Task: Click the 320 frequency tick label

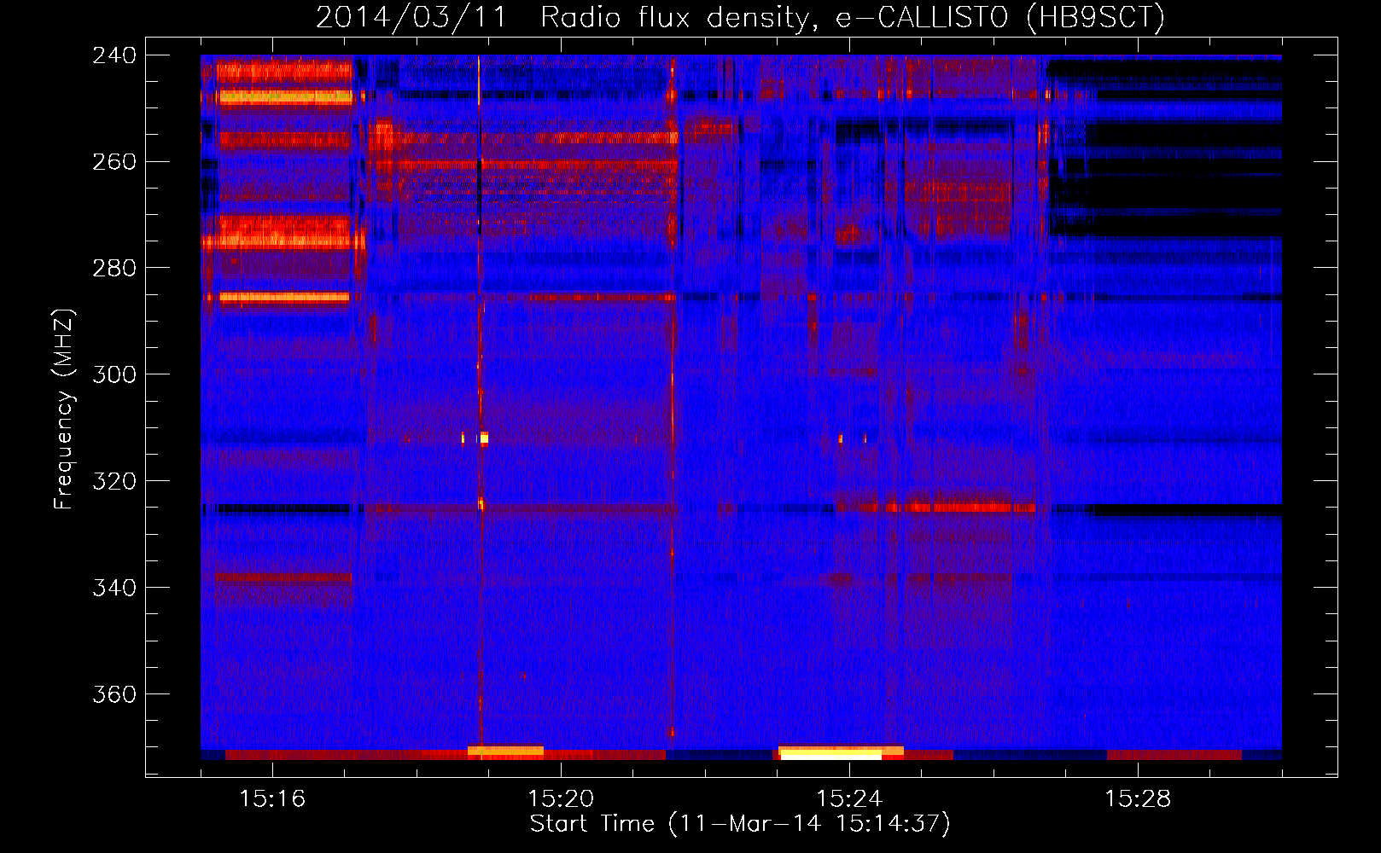Action: [x=114, y=482]
